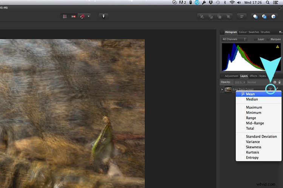This screenshot has height=188, width=283.
Task: Toggle the red magnet snapping icon
Action: coord(82,17)
